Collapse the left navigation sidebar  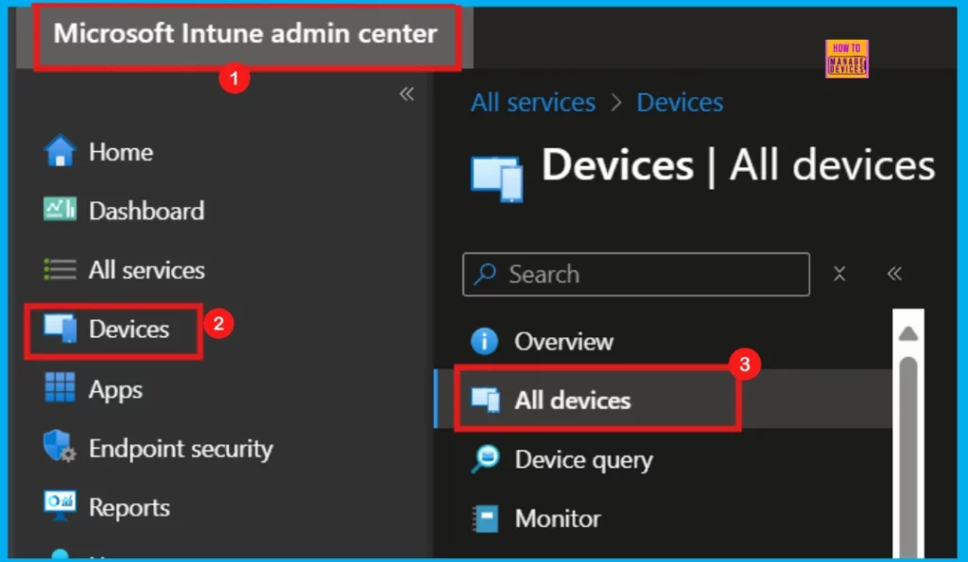[x=406, y=94]
